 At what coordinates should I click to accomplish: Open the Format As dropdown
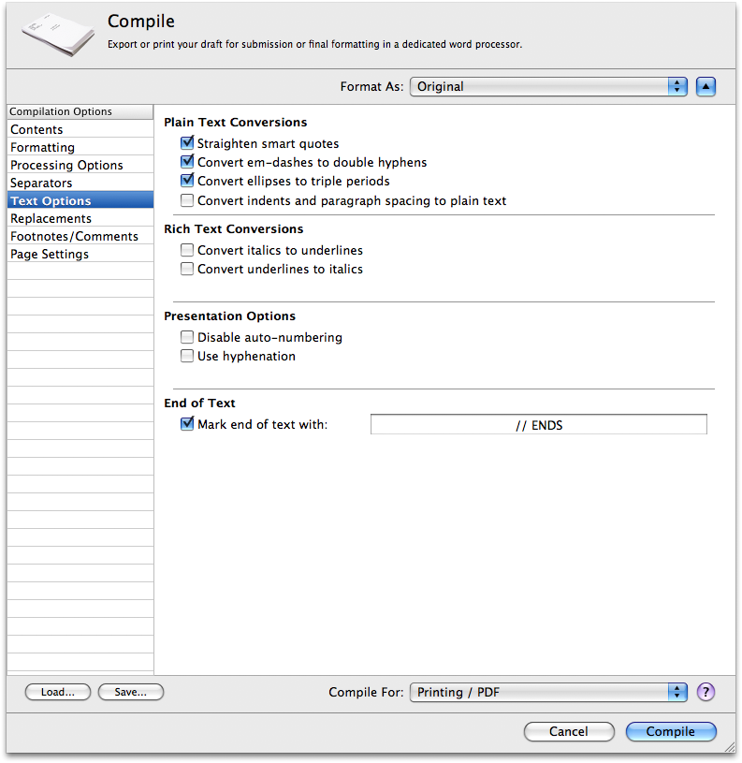point(548,87)
